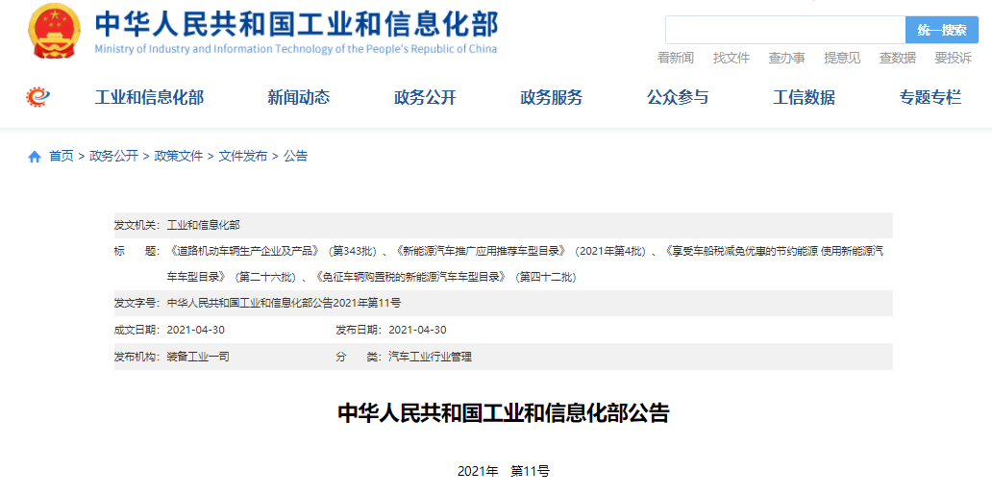992x495 pixels.
Task: Click the ministry title 中华人民共和国工业和信息化部 header
Action: (297, 23)
